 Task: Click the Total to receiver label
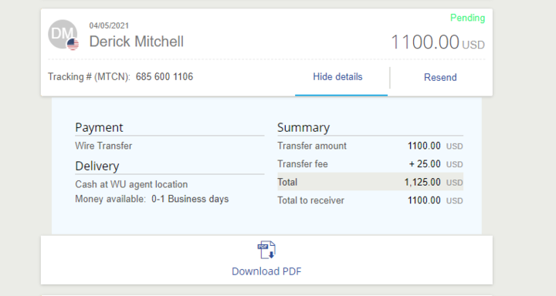[x=310, y=200]
